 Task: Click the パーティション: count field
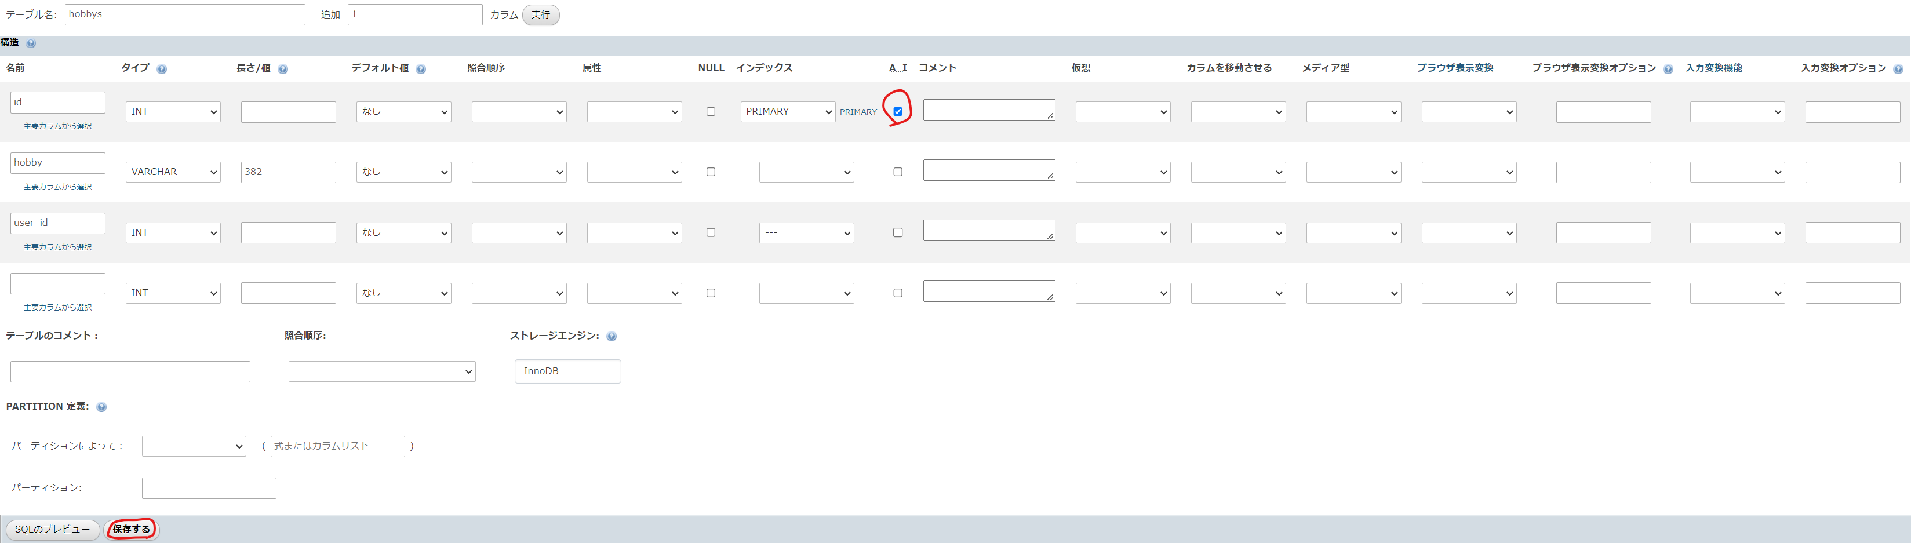pyautogui.click(x=209, y=488)
